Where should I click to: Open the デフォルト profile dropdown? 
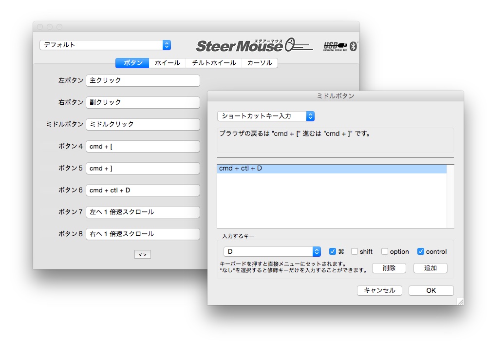click(x=105, y=45)
